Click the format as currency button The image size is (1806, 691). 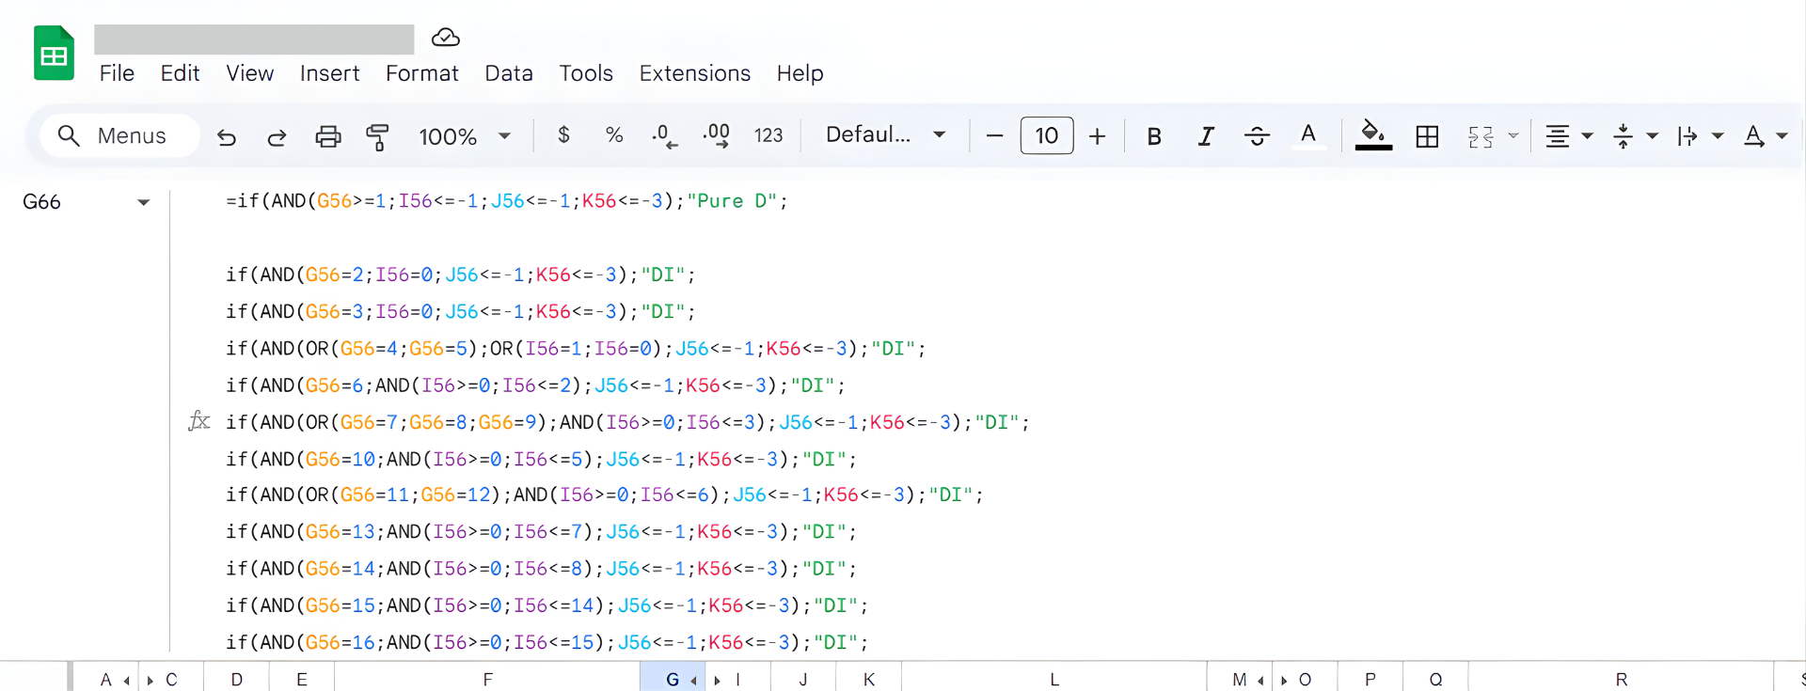[x=563, y=135]
